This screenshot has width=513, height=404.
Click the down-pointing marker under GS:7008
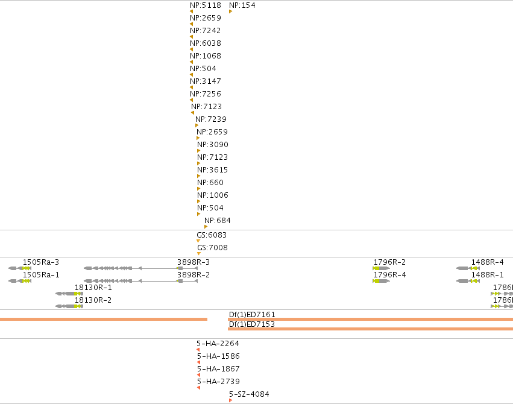[199, 253]
